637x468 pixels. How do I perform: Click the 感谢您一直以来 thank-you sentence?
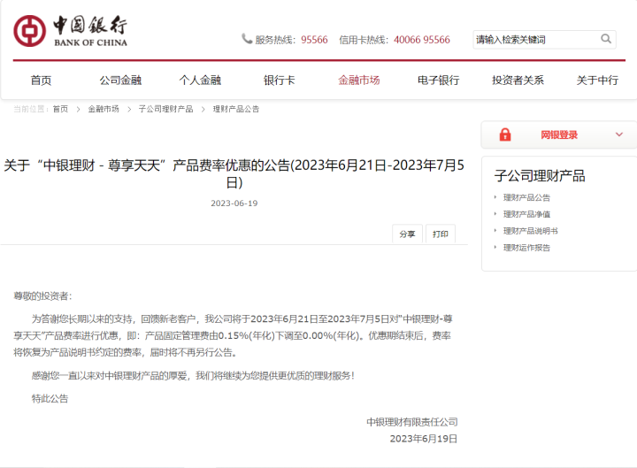click(193, 376)
